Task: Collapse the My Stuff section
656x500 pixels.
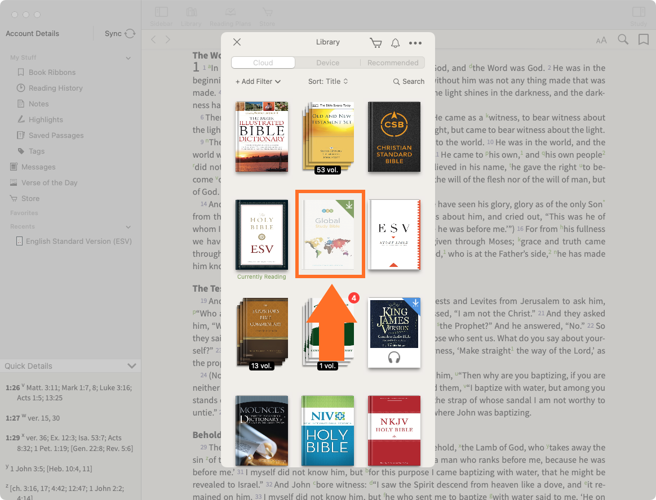Action: 128,58
